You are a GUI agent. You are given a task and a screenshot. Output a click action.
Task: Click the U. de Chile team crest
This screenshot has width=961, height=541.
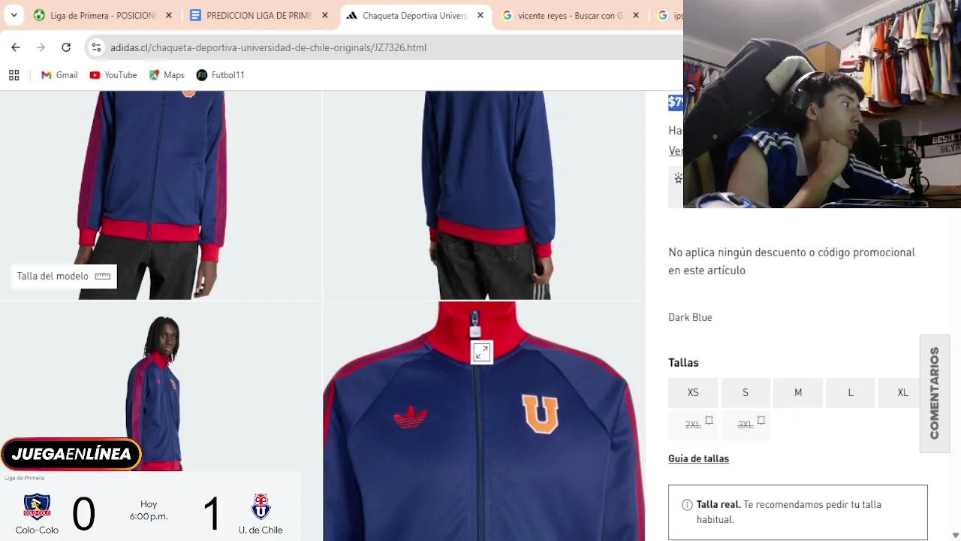(261, 506)
